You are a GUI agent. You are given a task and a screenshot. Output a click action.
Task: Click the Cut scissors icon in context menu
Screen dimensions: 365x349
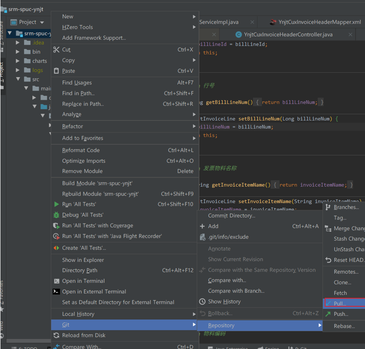(x=56, y=50)
